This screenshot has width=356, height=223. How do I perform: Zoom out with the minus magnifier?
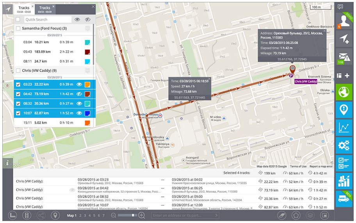pos(114,215)
